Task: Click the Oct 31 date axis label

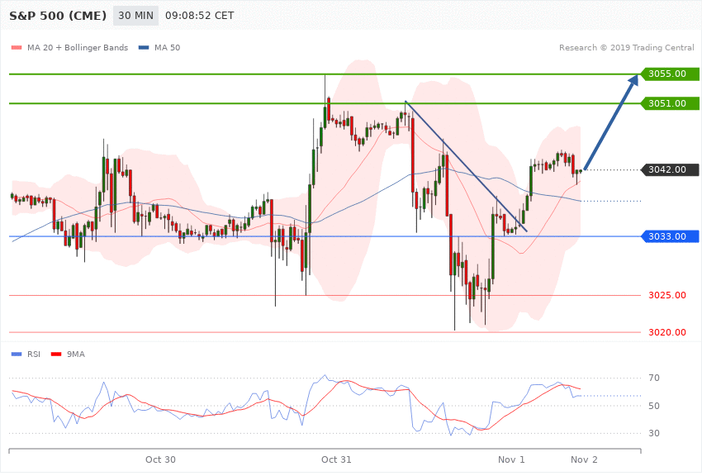Action: point(336,459)
